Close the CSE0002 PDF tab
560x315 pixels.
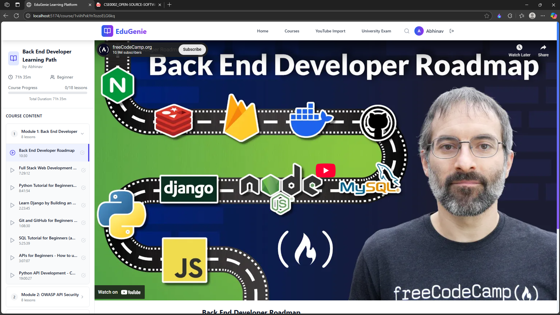point(160,5)
